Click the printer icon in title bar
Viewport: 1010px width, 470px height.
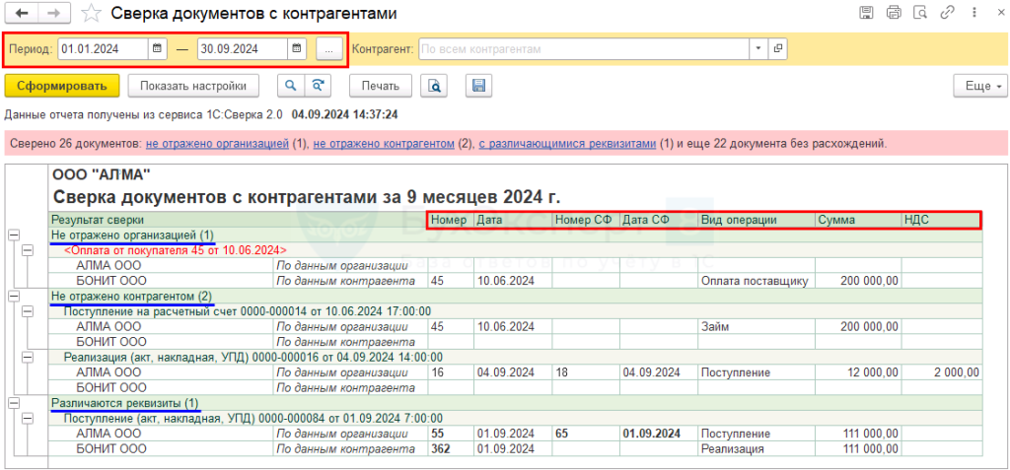click(x=894, y=13)
